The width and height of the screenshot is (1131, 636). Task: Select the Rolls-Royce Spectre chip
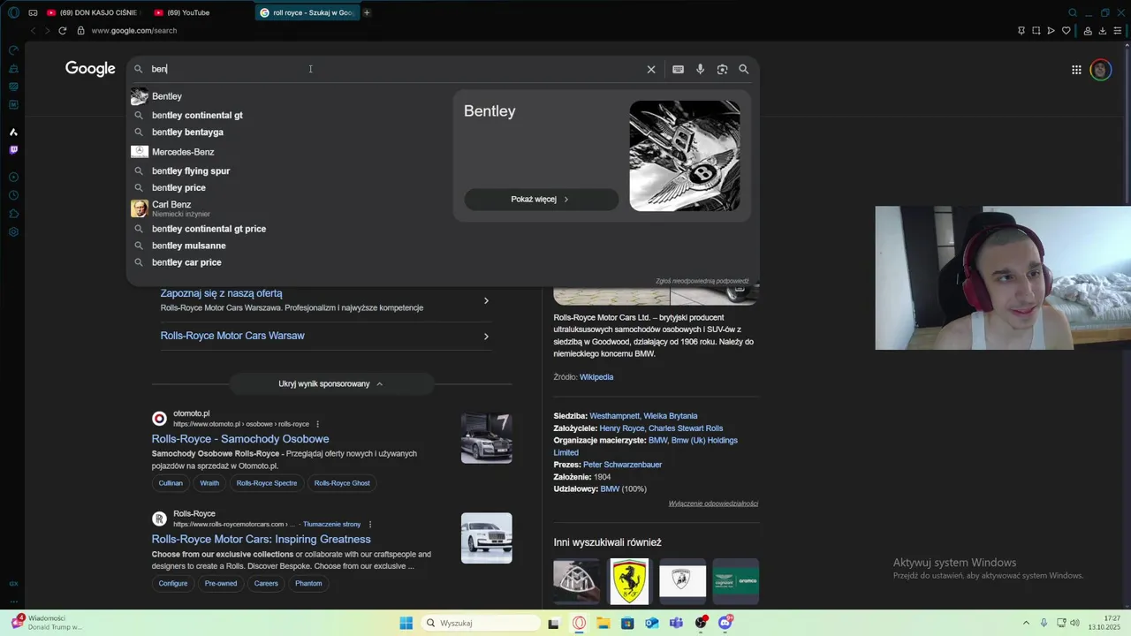tap(267, 483)
